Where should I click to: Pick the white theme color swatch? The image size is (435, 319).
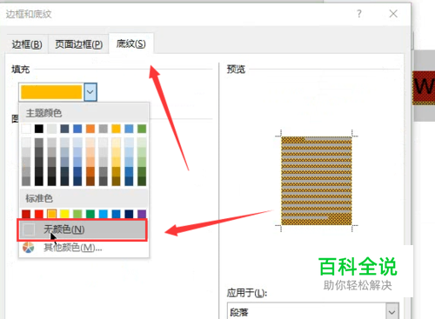pos(26,129)
